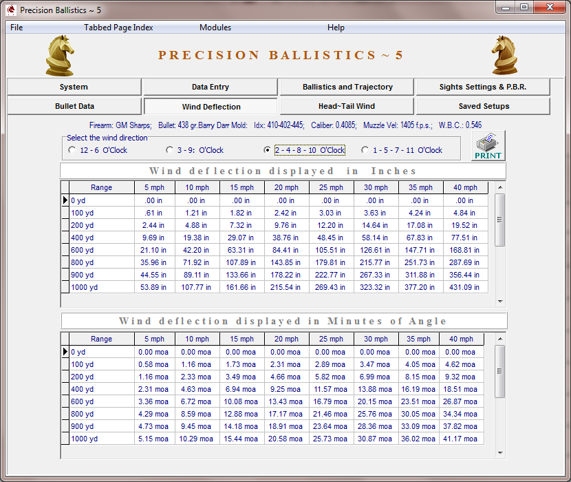This screenshot has width=571, height=482.
Task: Switch to the Data Entry tab
Action: point(211,87)
